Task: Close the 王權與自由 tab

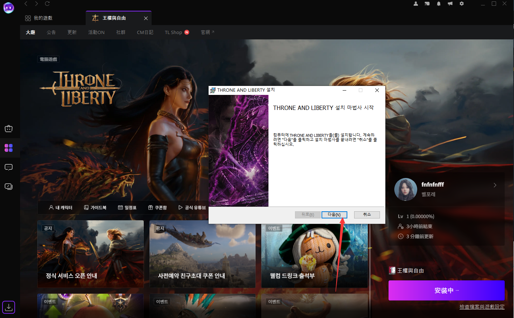Action: click(146, 18)
